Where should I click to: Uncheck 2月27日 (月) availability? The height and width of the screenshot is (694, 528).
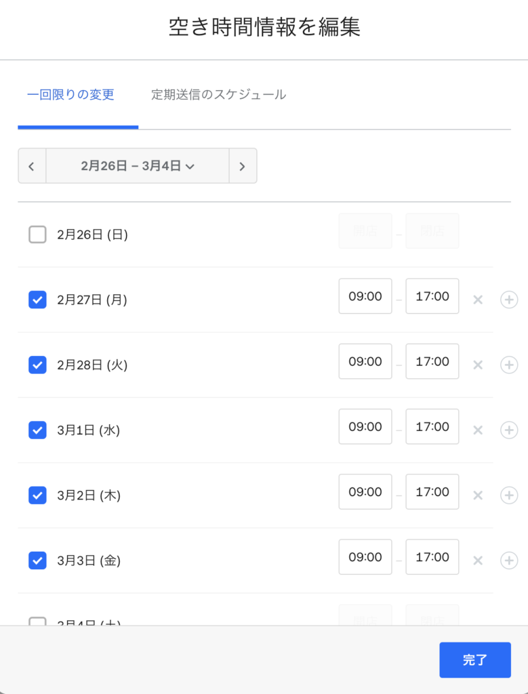37,300
